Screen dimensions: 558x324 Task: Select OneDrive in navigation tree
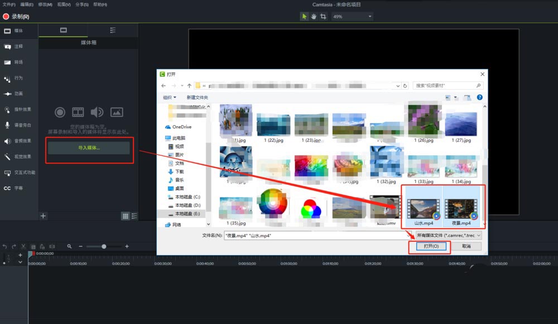coord(179,127)
